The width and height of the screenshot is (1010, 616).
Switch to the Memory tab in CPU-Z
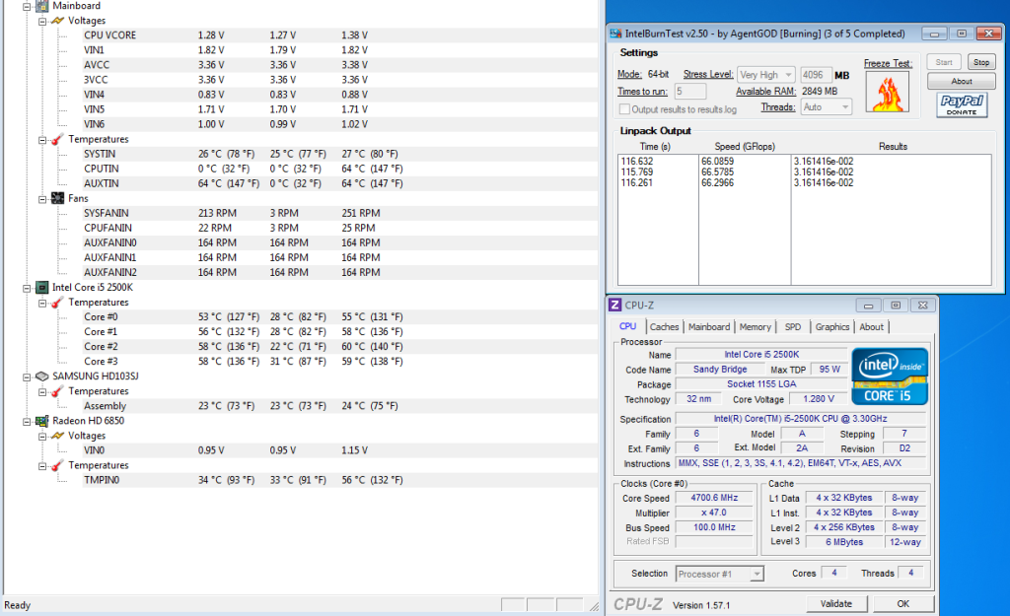click(x=755, y=327)
